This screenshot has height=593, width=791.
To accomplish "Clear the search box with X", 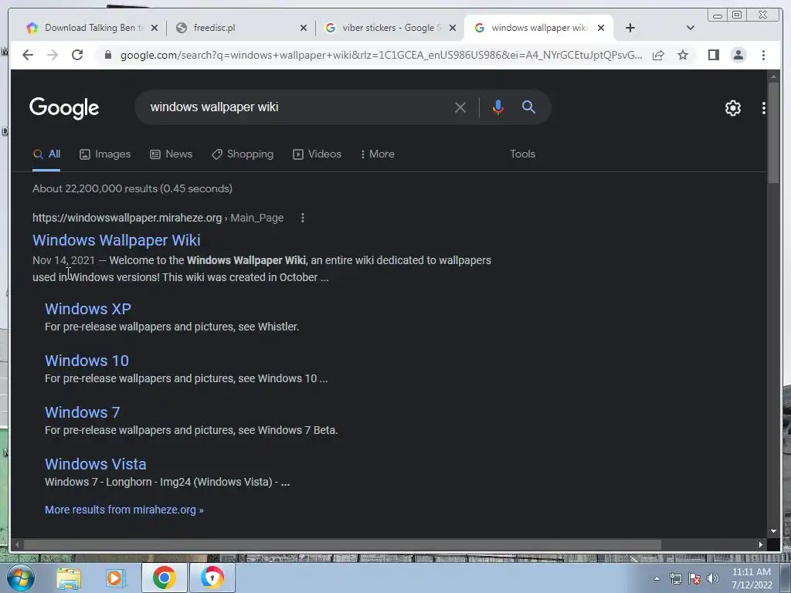I will (460, 107).
